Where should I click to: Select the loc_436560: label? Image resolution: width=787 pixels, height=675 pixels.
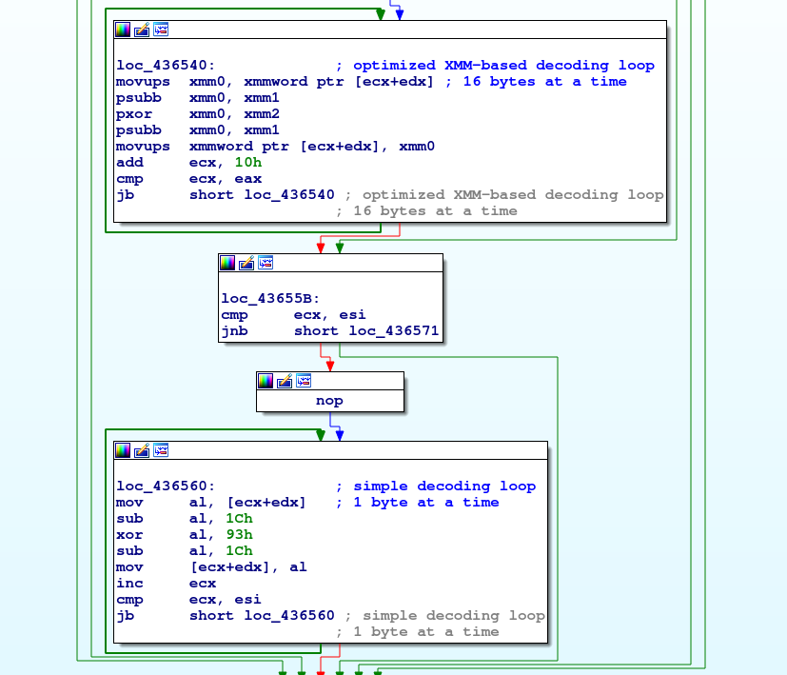click(166, 486)
